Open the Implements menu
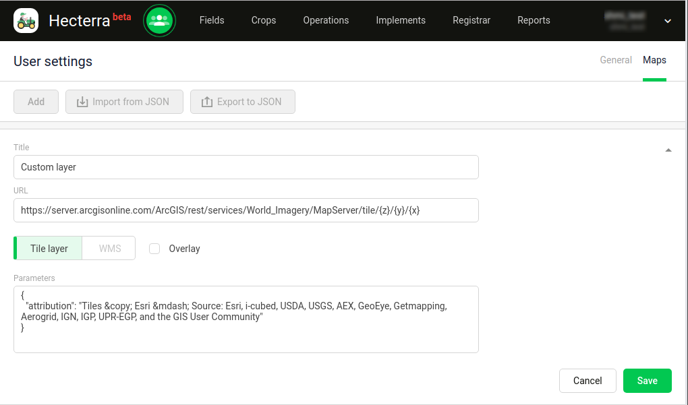 click(401, 20)
